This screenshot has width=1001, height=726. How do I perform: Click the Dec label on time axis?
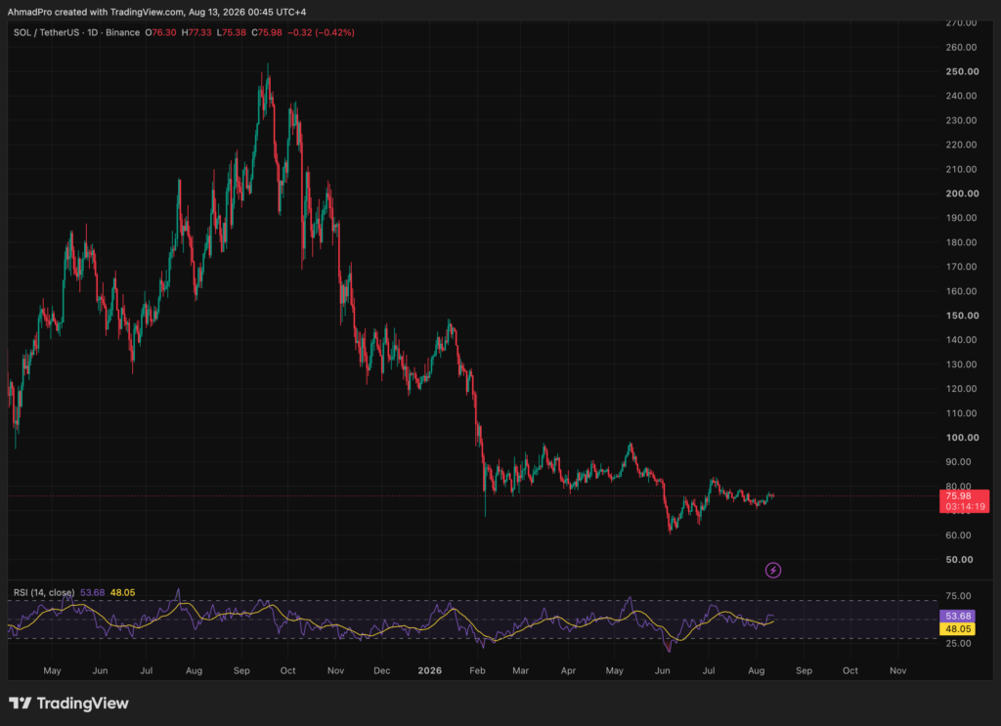(x=382, y=670)
